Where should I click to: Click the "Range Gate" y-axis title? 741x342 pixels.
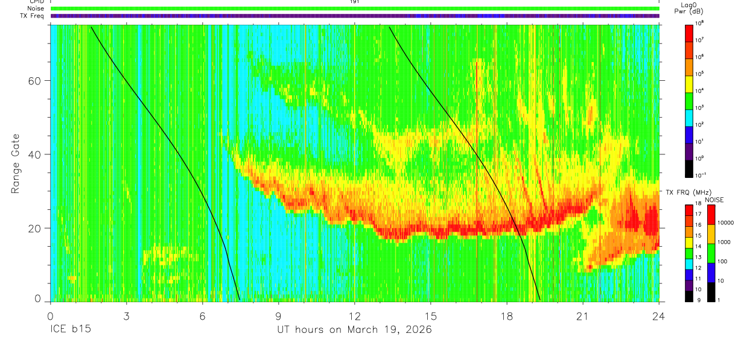tap(16, 165)
